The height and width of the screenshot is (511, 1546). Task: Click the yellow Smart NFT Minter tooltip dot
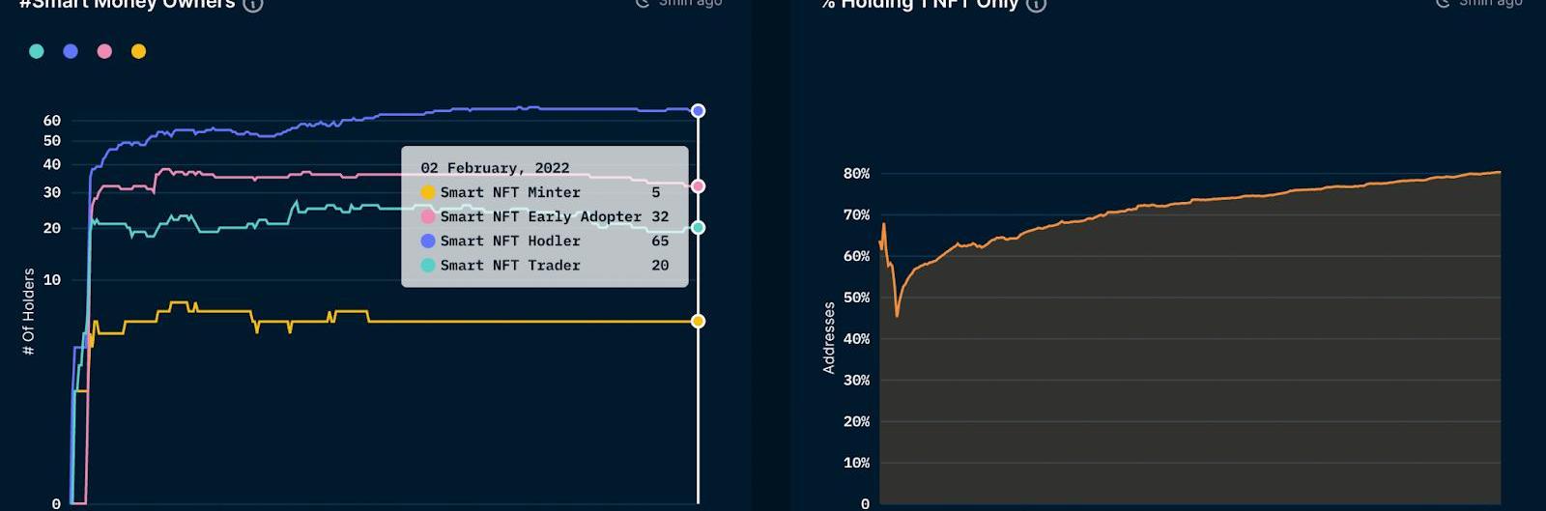428,192
